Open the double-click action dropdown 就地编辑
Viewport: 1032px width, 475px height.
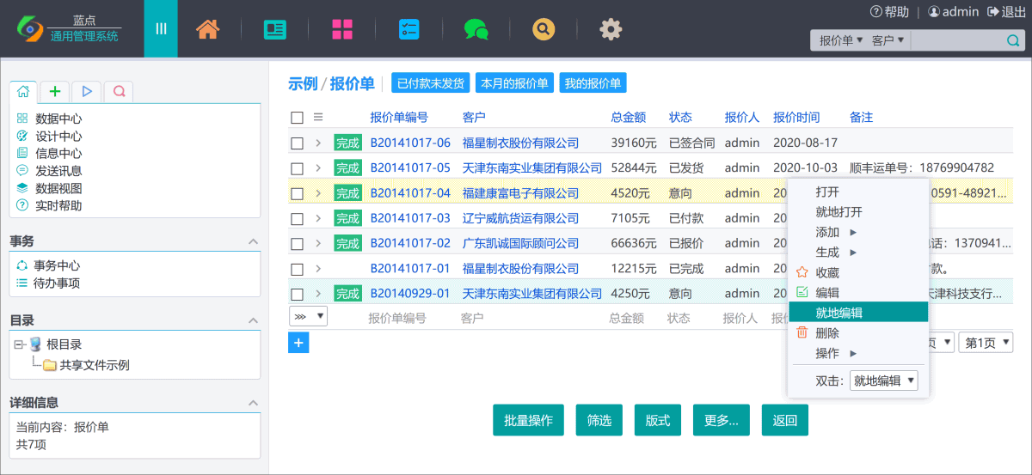tap(883, 381)
